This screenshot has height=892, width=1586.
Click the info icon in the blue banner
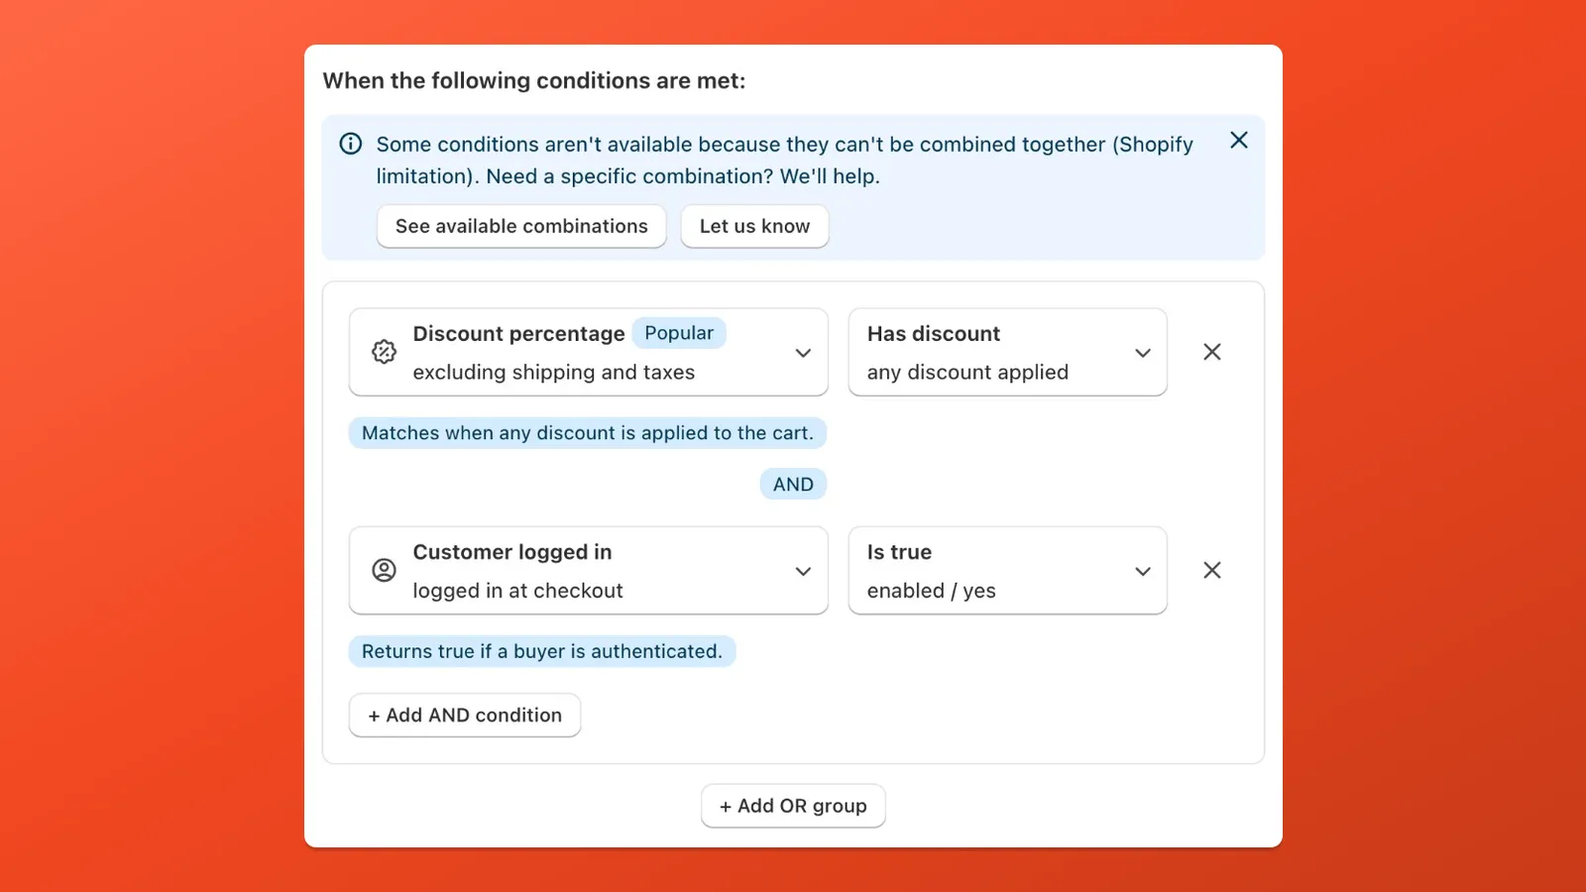click(x=350, y=144)
